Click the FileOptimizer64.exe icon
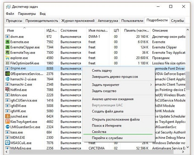 tap(8, 63)
